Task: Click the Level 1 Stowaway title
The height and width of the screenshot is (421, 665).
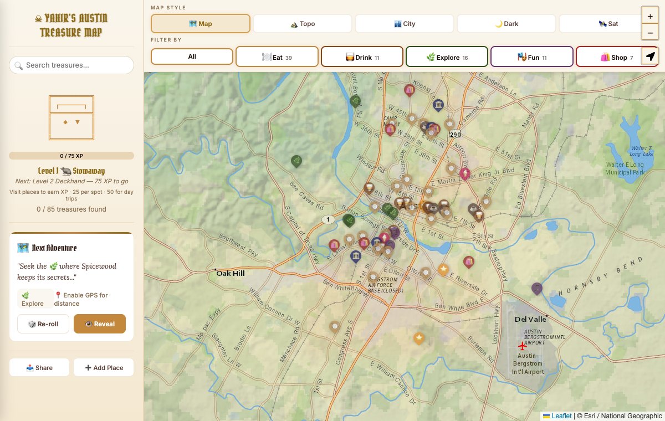Action: coord(71,171)
